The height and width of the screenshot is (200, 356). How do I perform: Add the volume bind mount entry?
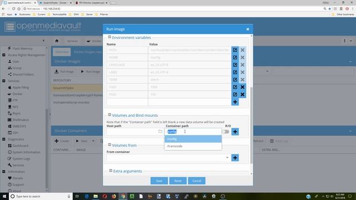[x=235, y=132]
